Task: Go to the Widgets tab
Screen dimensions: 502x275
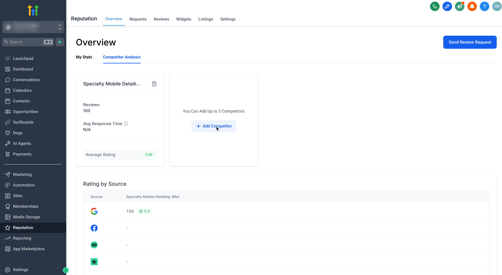Action: [x=184, y=19]
